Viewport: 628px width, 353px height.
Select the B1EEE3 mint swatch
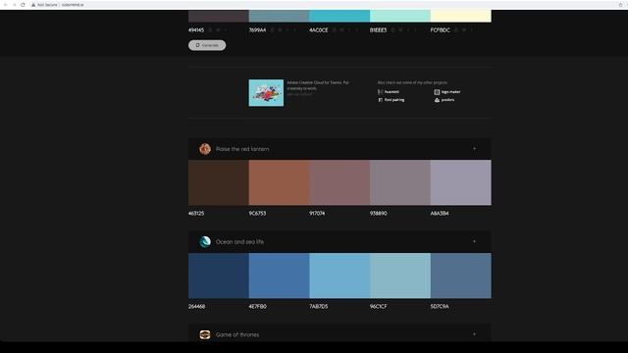tap(400, 16)
